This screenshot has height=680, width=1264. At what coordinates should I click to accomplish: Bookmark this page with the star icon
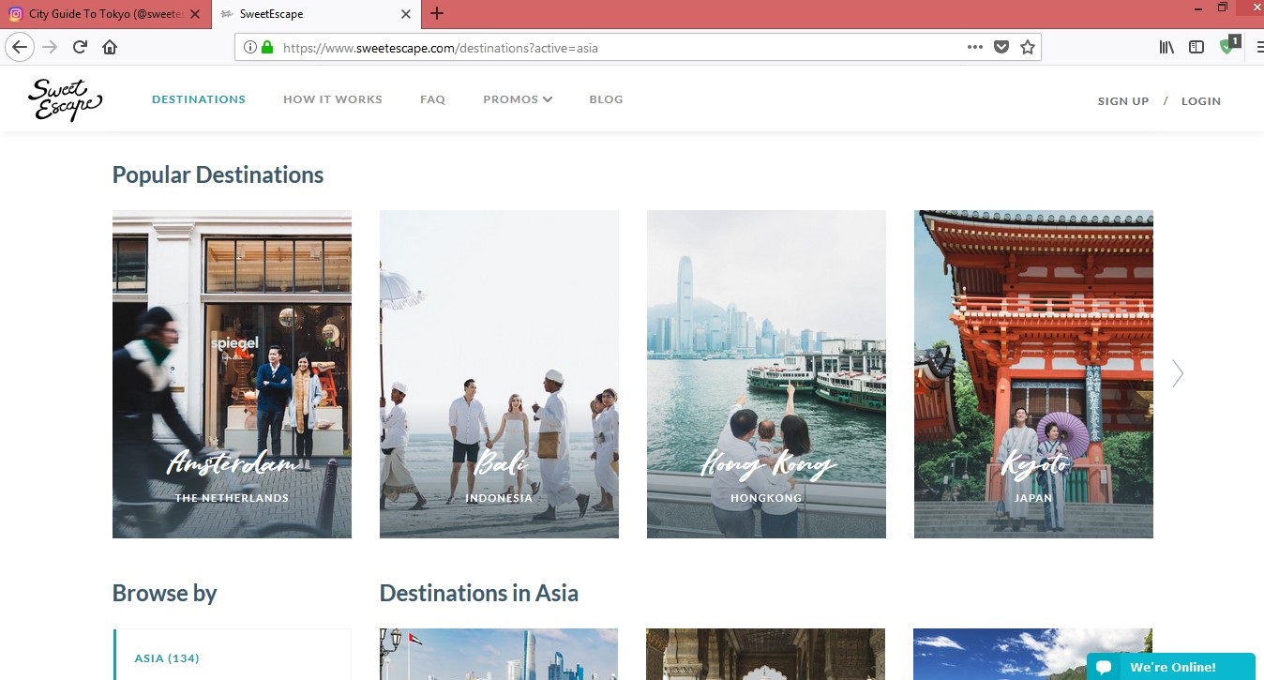tap(1028, 47)
